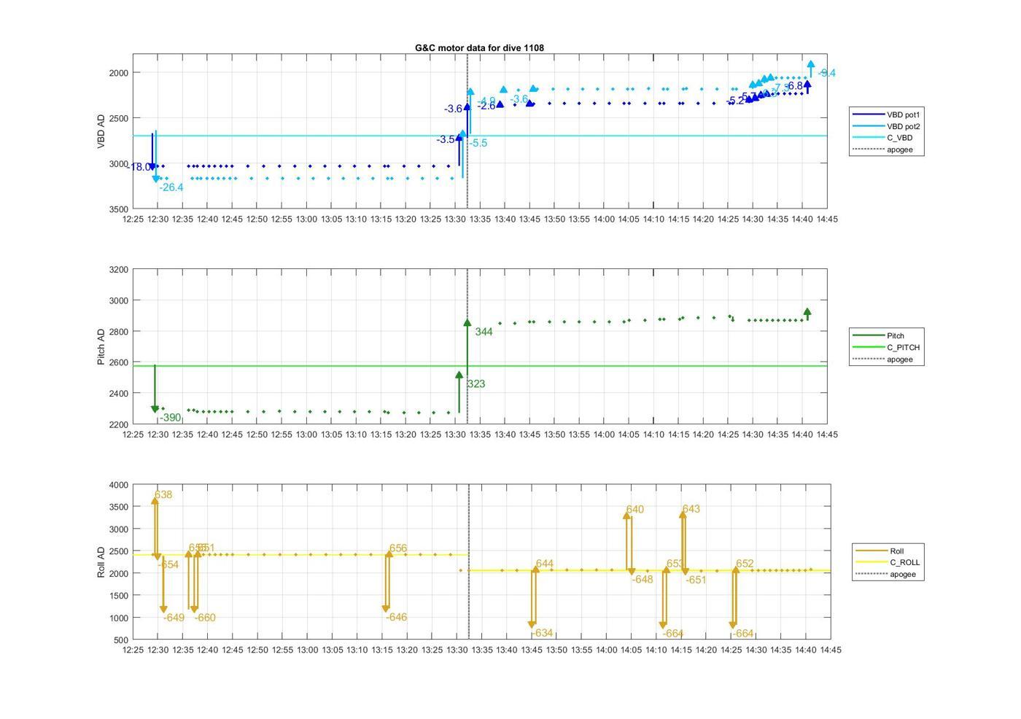Click "apogee" in the VBD plot legend

887,149
